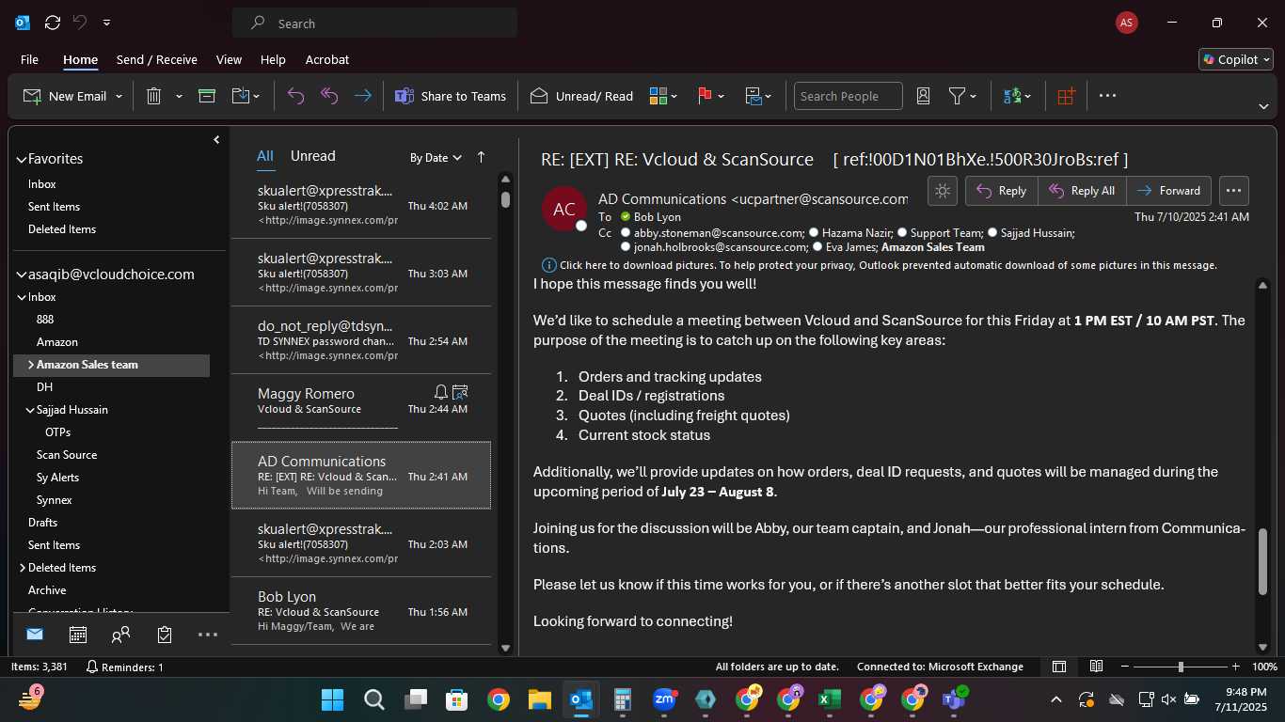1285x722 pixels.
Task: Open Zoom from the taskbar
Action: 664,699
